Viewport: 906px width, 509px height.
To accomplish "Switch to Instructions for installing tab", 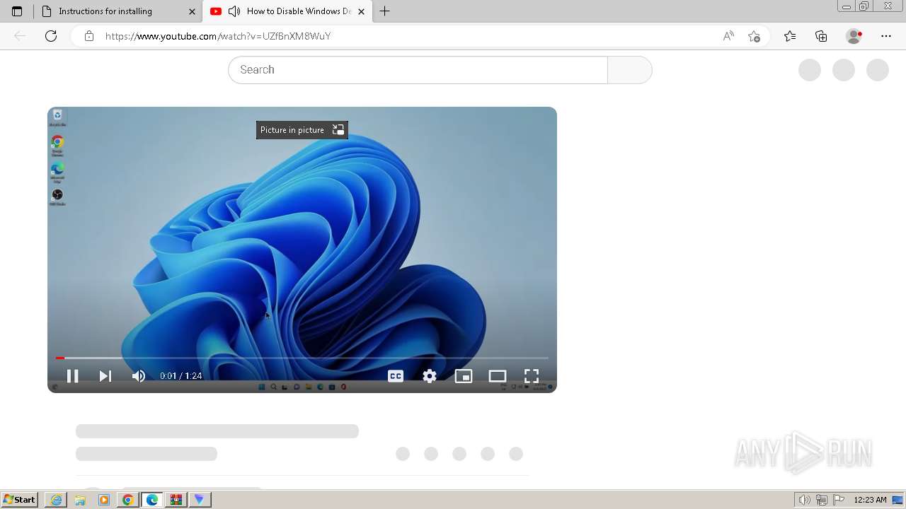I will click(117, 11).
